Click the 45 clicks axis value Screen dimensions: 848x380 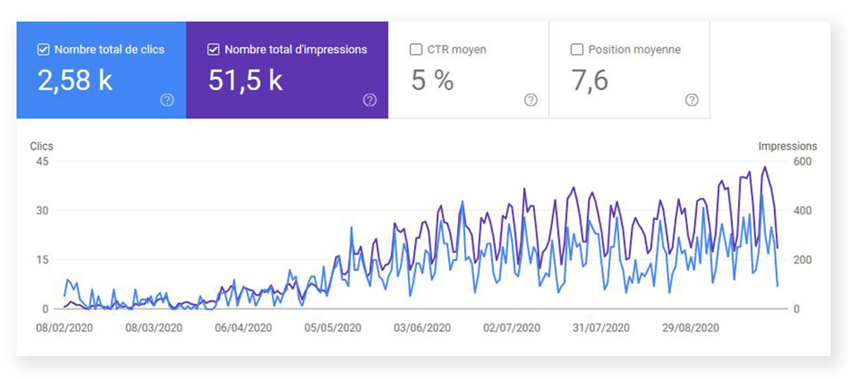[41, 161]
